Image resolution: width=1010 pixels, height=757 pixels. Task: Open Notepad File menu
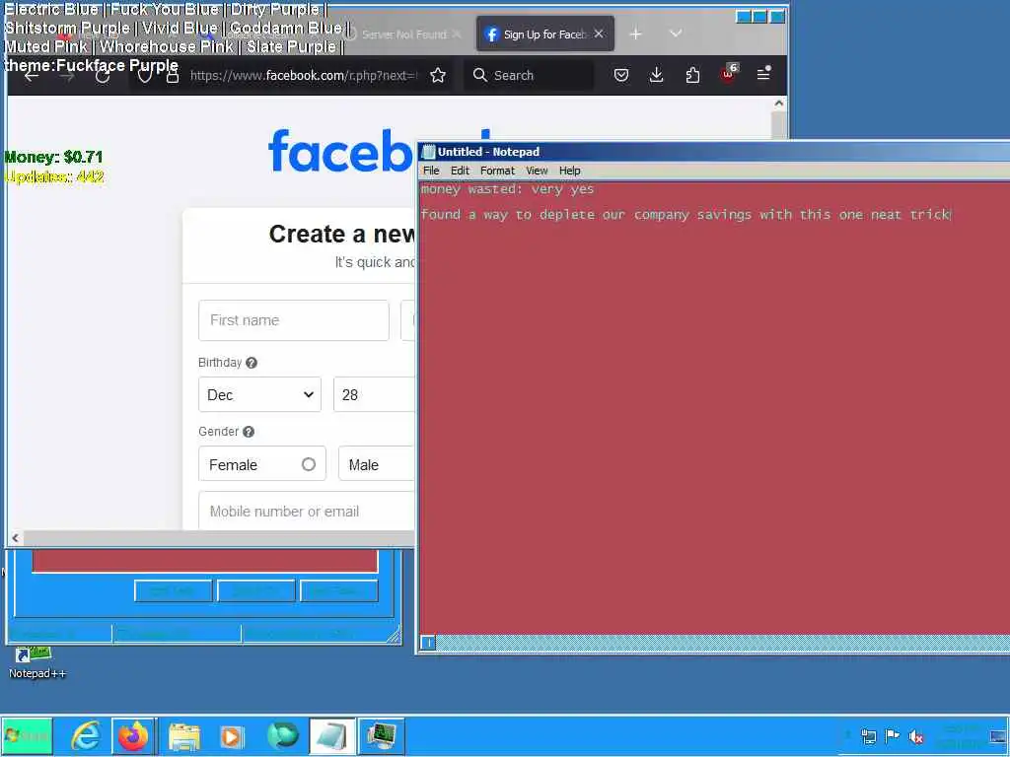[x=431, y=171]
